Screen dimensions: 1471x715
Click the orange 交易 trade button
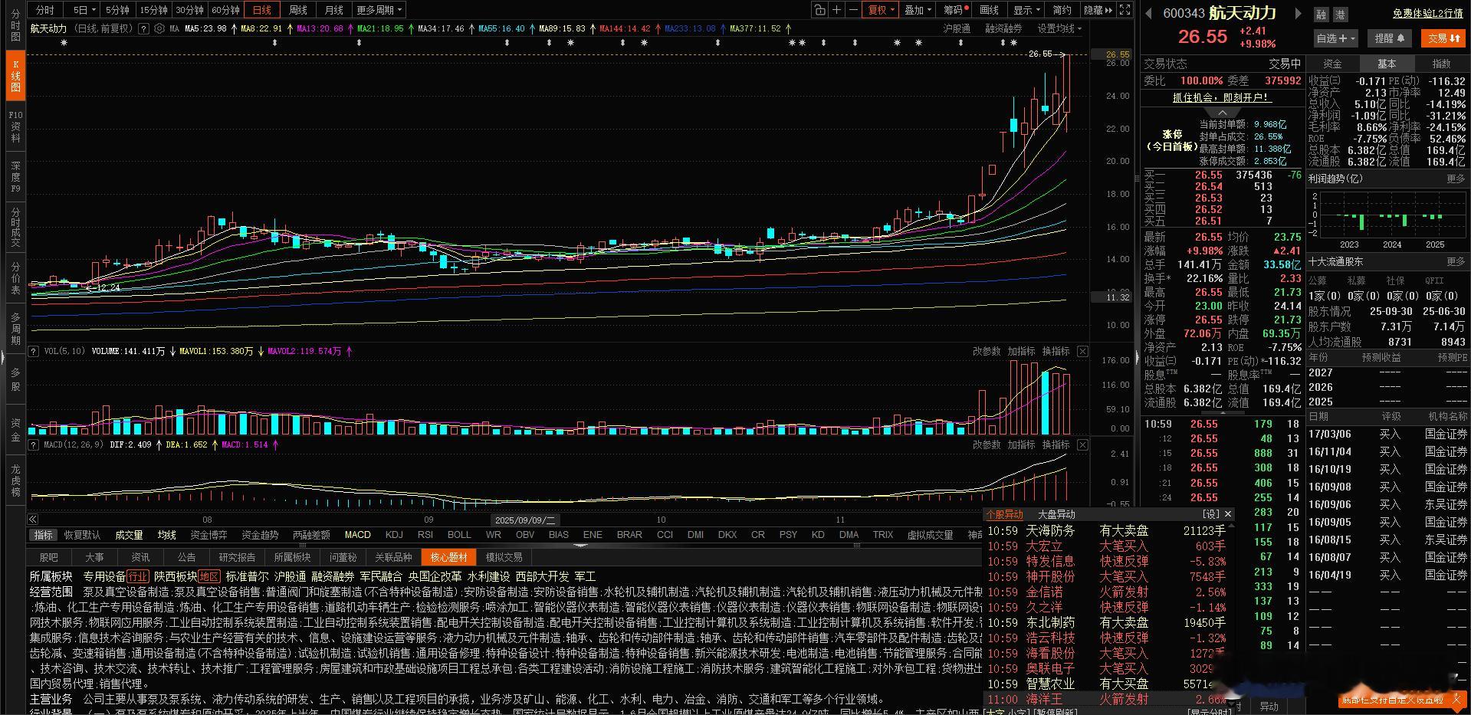(x=1445, y=38)
